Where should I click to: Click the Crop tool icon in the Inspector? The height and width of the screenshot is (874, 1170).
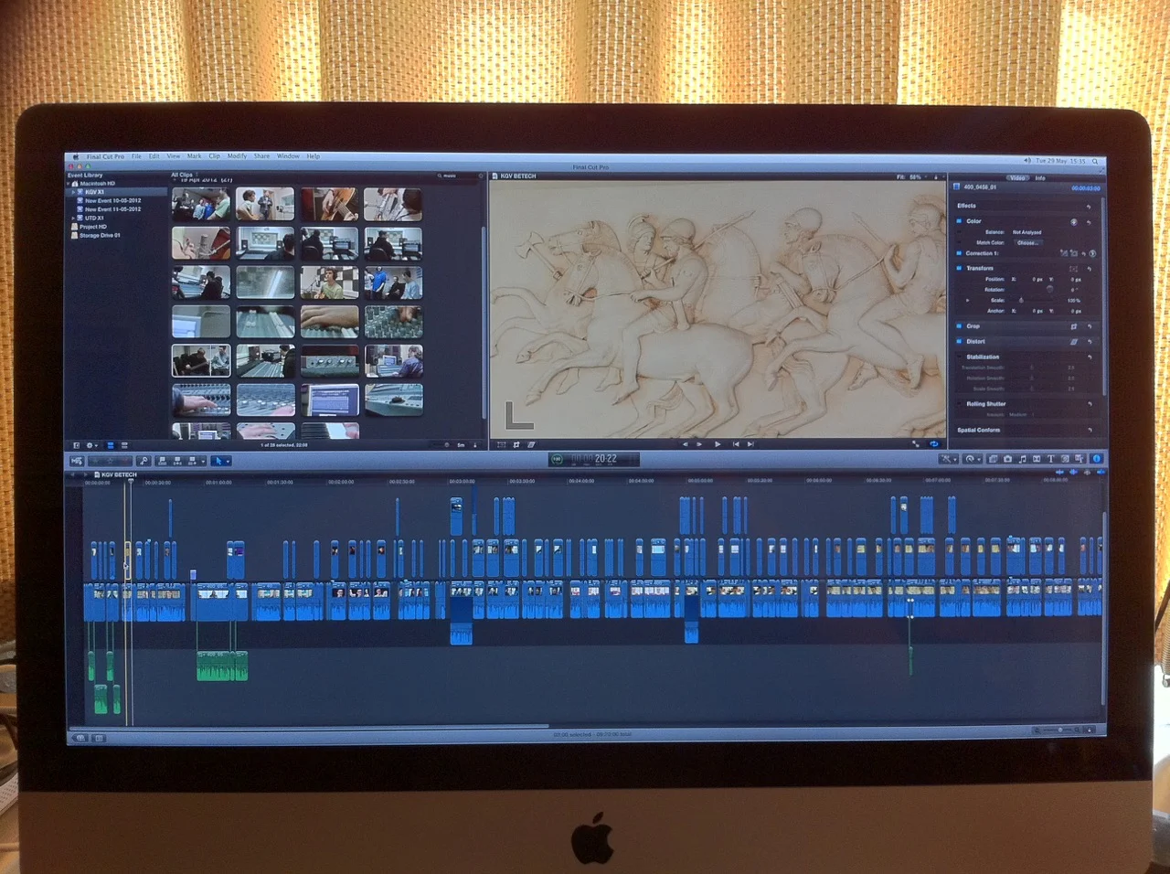(x=1074, y=326)
